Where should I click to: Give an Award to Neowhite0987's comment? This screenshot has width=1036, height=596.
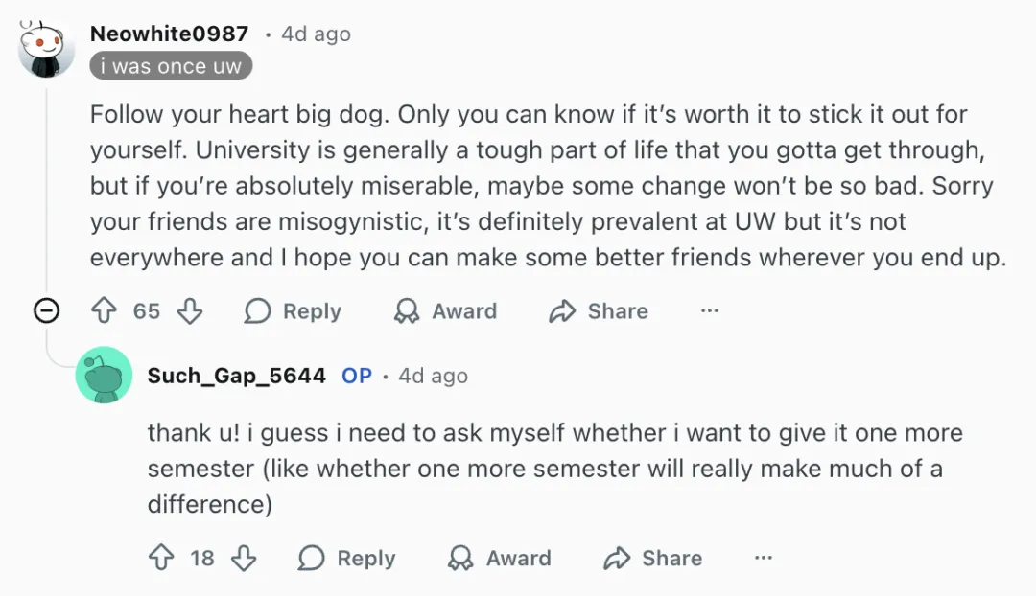(446, 311)
